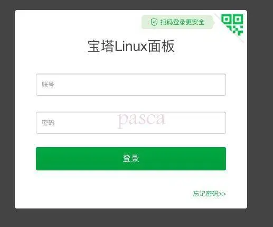Switch to QR code login via corner icon
This screenshot has height=227, width=273.
232,24
